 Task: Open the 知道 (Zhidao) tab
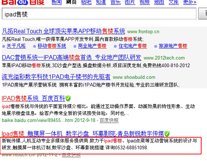101,2
